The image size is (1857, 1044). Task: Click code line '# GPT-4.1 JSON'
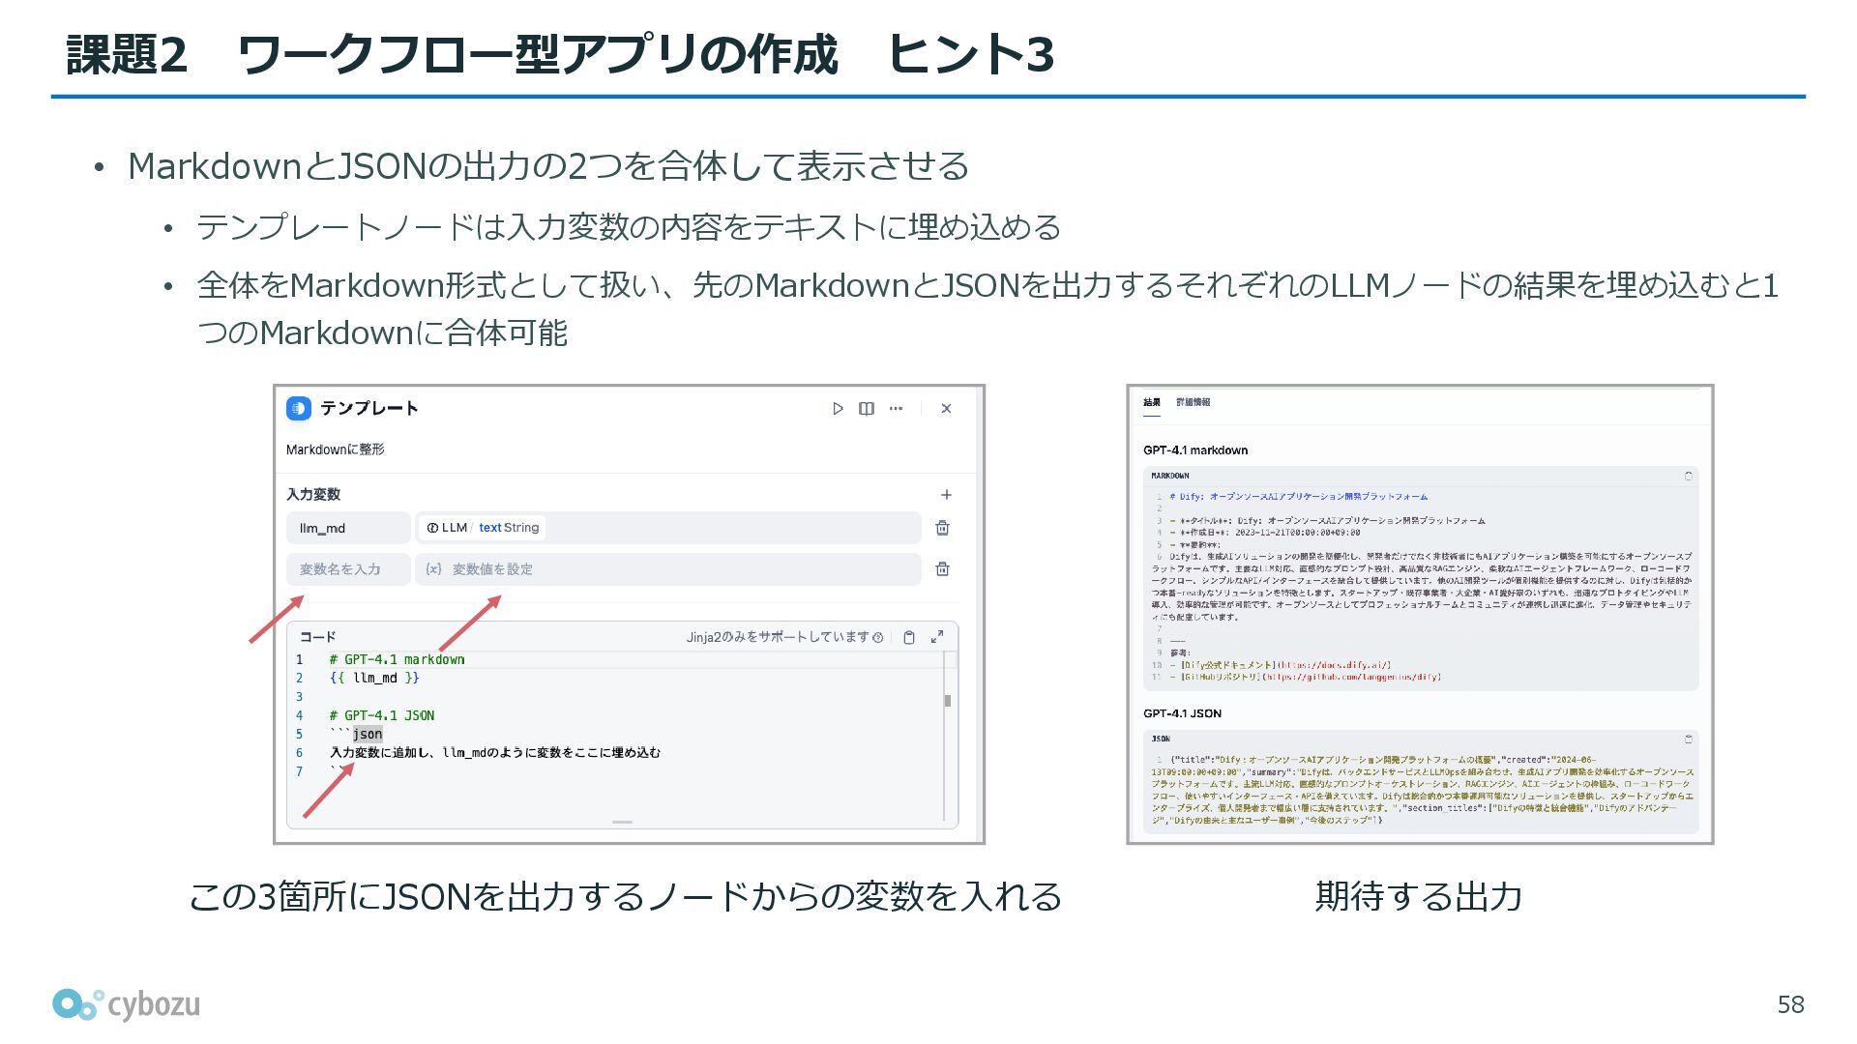coord(381,715)
